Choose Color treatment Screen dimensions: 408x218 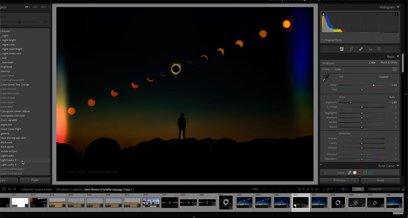tap(372, 63)
